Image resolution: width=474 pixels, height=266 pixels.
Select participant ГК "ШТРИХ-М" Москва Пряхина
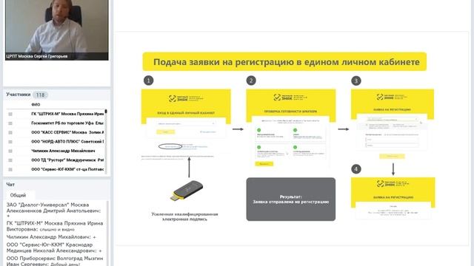tap(67, 114)
